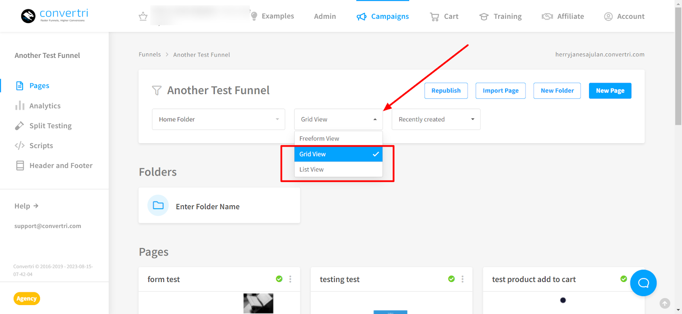Click the Republish button
The image size is (682, 314).
click(446, 91)
